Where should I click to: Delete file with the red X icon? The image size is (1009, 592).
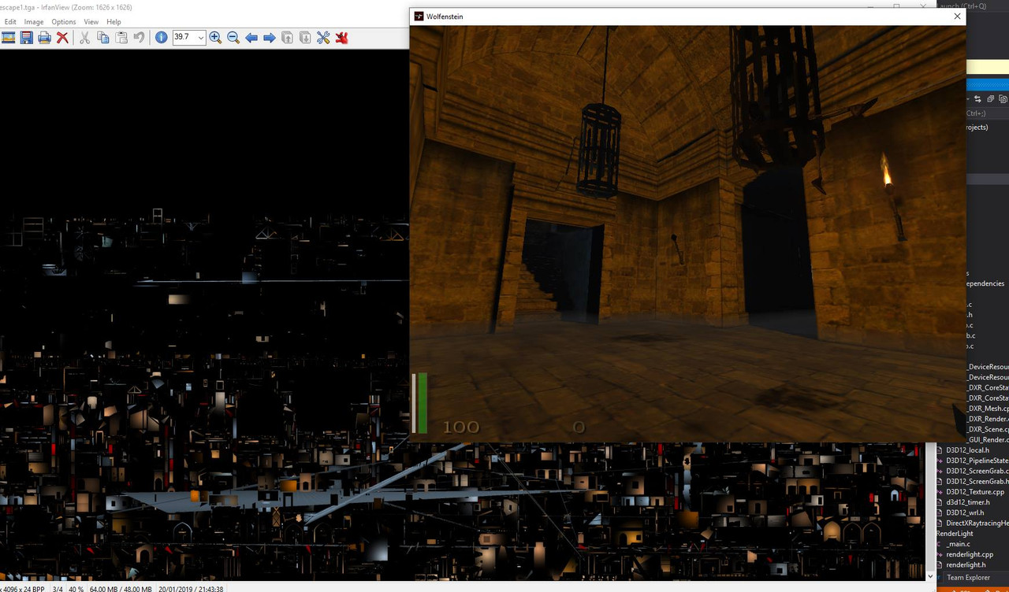click(x=62, y=37)
